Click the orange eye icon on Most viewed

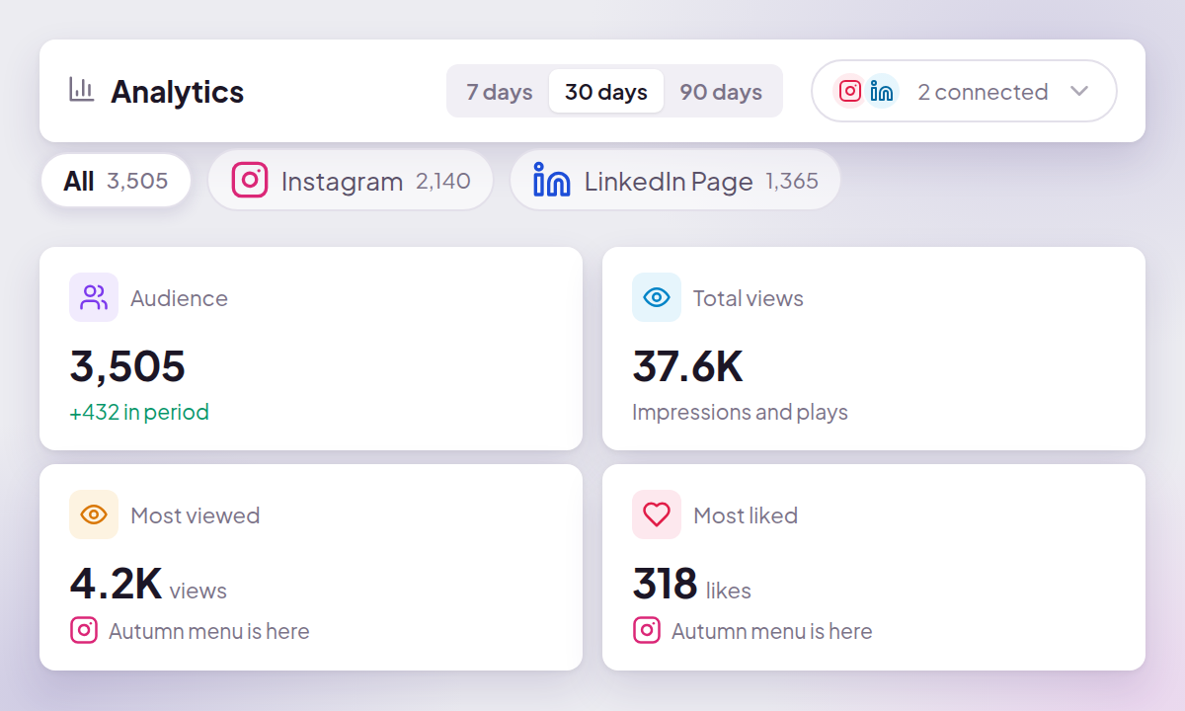tap(94, 514)
